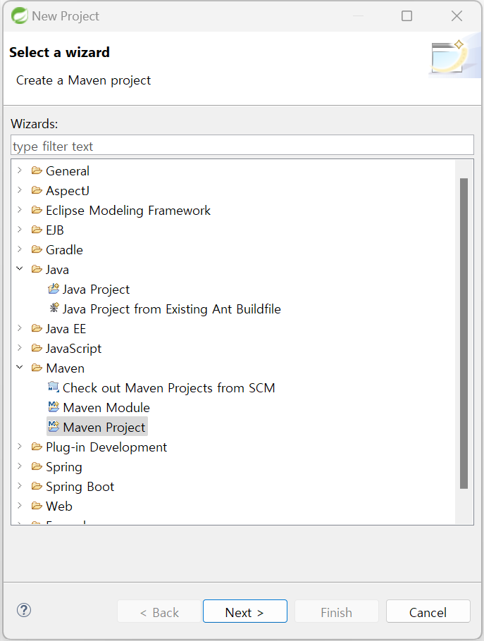
Task: Expand the General category
Action: tap(19, 170)
